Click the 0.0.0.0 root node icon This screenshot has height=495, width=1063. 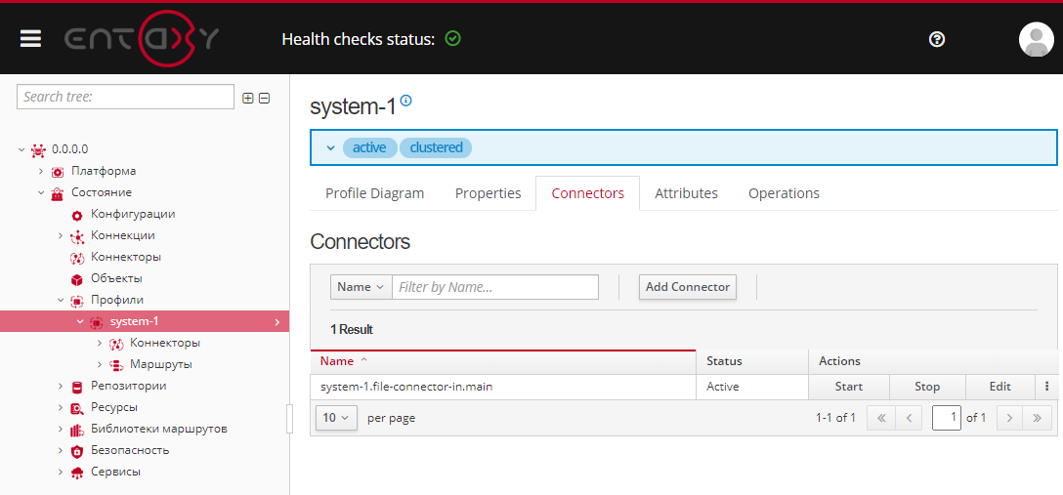(38, 149)
